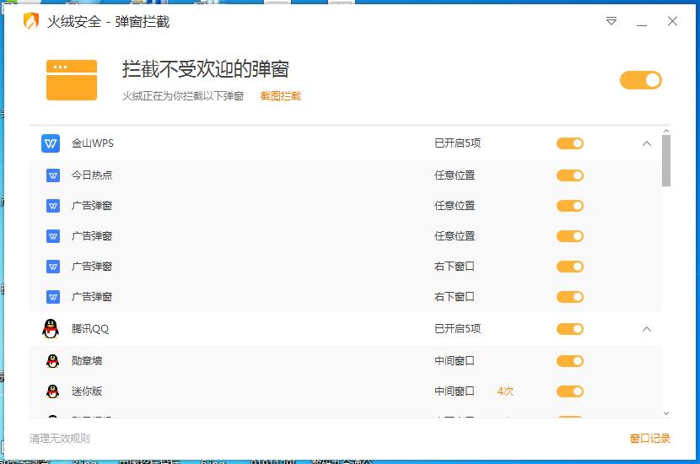Click 已开启5项 in the 金山WPS row
700x464 pixels.
coord(458,143)
